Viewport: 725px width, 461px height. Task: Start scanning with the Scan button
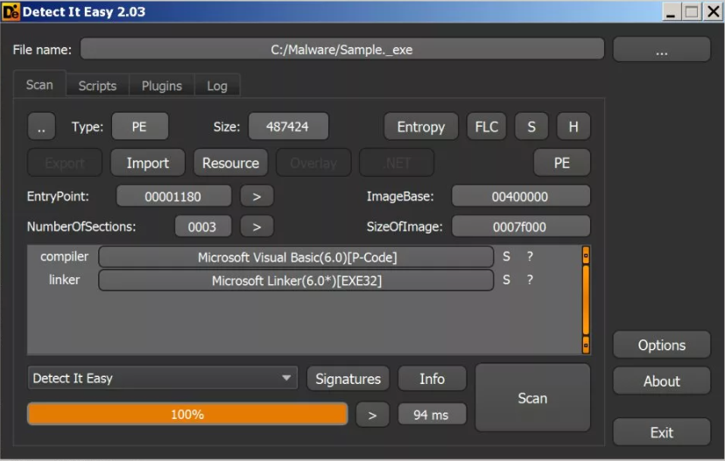532,398
